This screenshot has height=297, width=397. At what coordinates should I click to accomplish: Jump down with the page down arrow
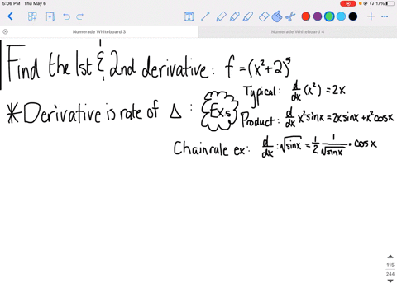[390, 281]
